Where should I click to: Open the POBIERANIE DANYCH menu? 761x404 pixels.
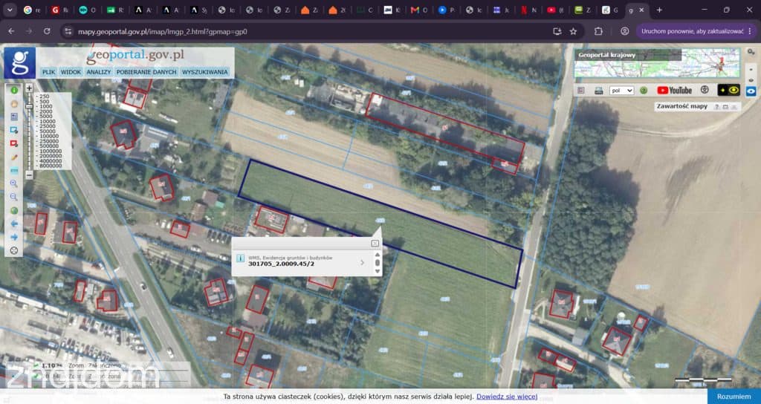146,72
